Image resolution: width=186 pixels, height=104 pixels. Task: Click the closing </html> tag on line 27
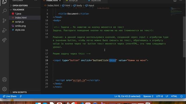click(x=58, y=87)
